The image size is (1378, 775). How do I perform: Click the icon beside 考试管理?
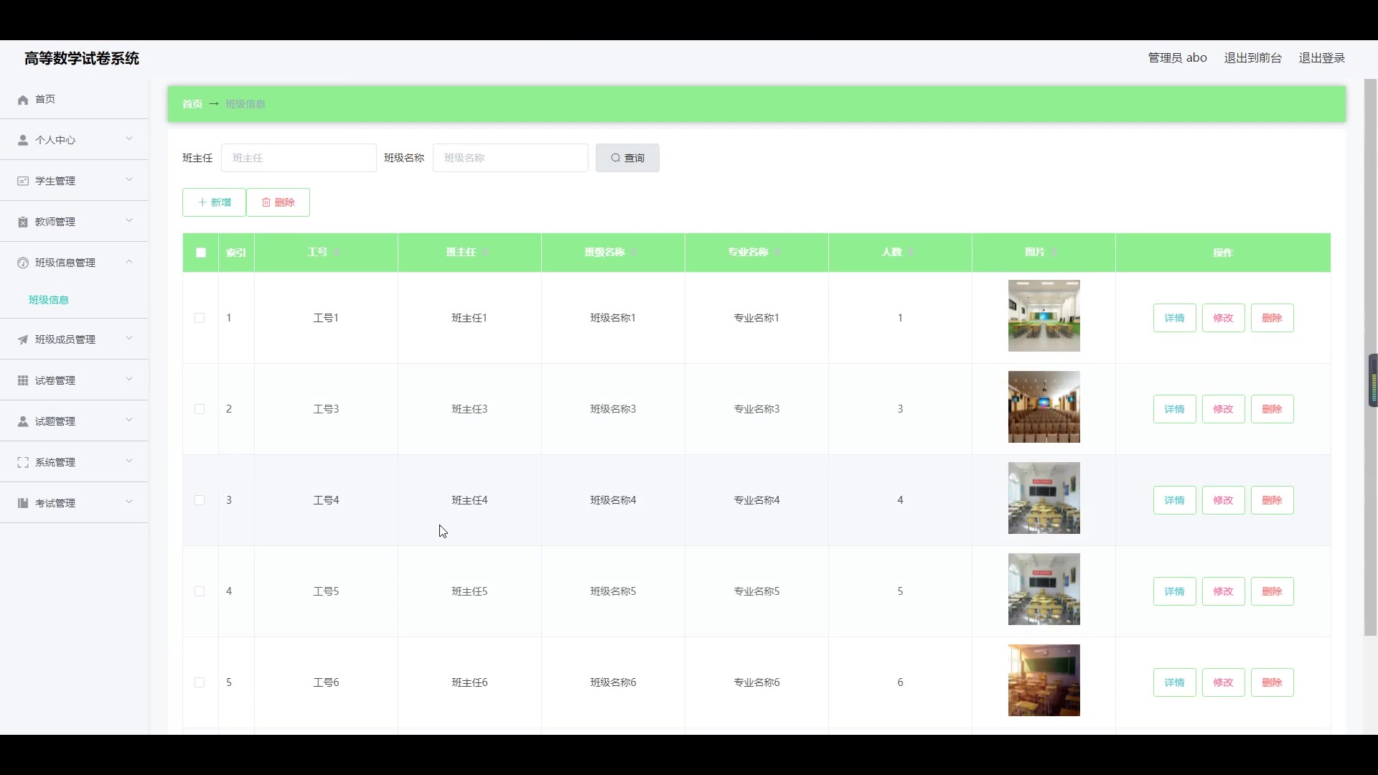point(23,504)
